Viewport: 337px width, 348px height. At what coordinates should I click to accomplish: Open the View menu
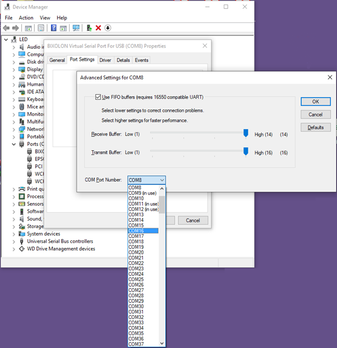(x=45, y=18)
